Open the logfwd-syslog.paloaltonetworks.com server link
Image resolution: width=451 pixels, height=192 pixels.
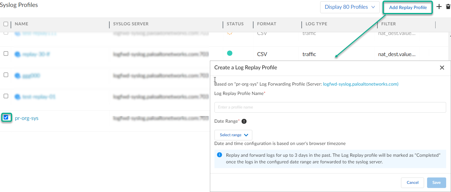tap(360, 84)
